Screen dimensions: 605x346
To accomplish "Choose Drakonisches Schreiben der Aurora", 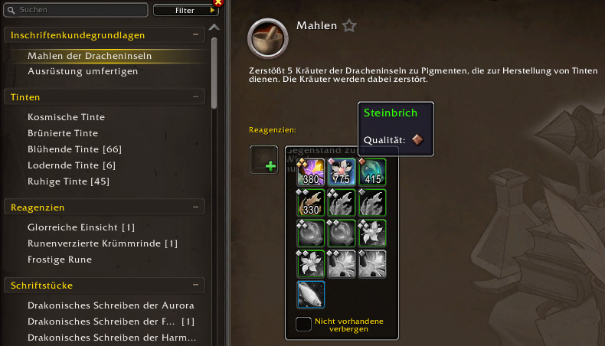I will (x=111, y=305).
